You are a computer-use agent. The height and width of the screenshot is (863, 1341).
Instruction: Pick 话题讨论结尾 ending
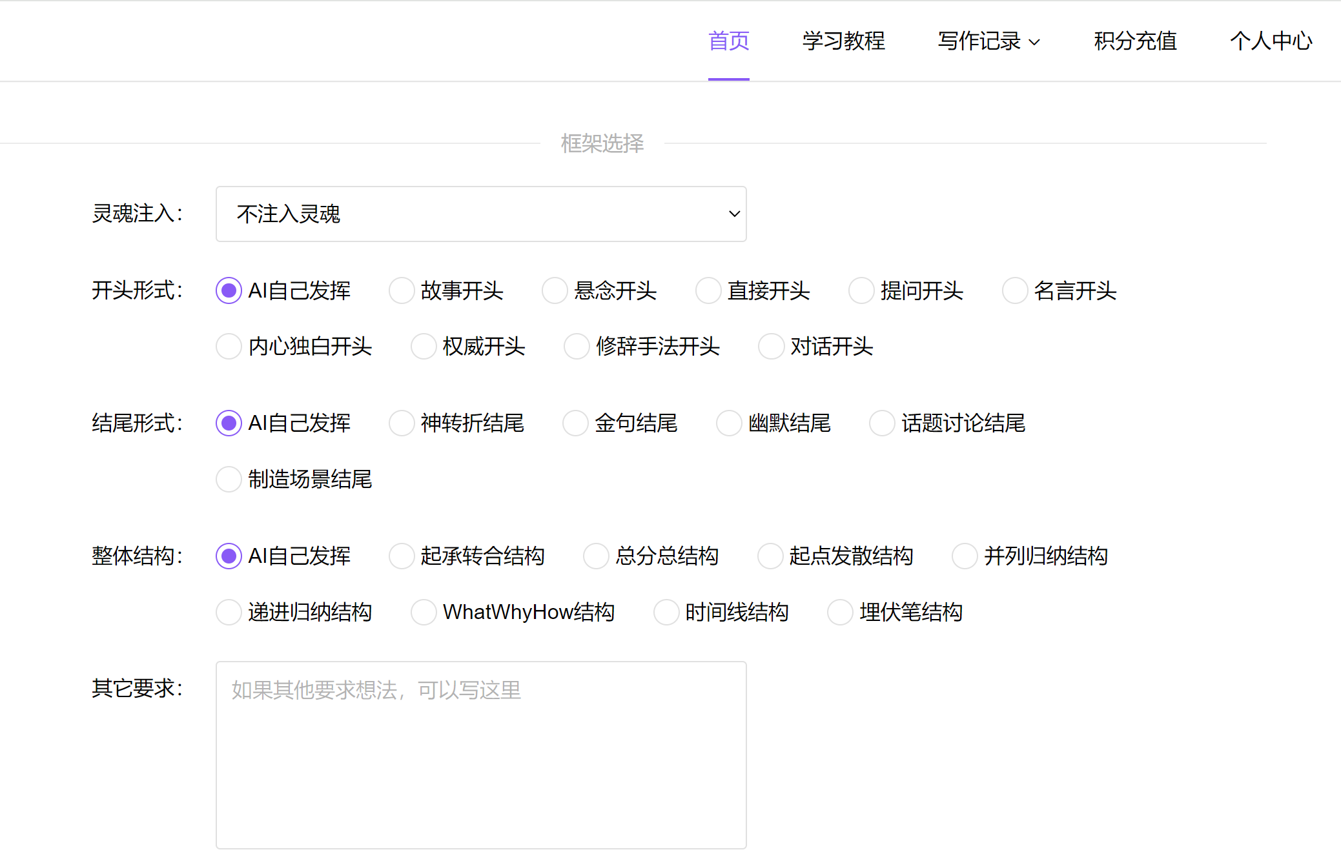point(882,423)
